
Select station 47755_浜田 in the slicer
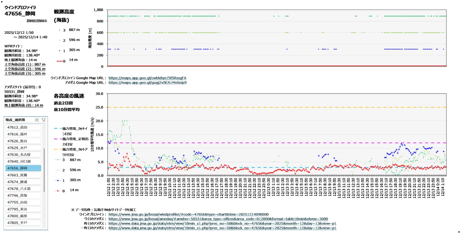pyautogui.click(x=23, y=202)
